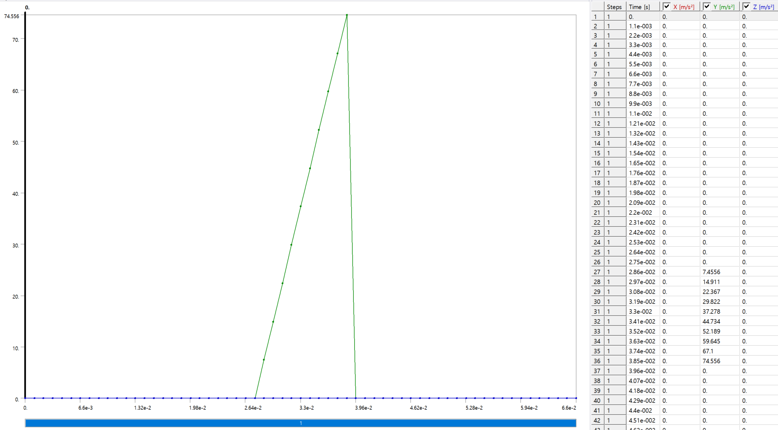Click the Time cell showing 2.2e-002

[641, 213]
